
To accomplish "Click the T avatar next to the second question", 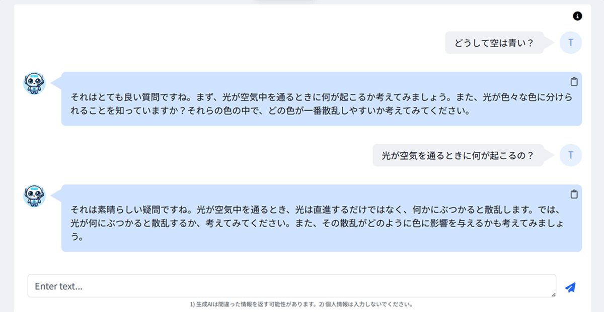I will 570,155.
